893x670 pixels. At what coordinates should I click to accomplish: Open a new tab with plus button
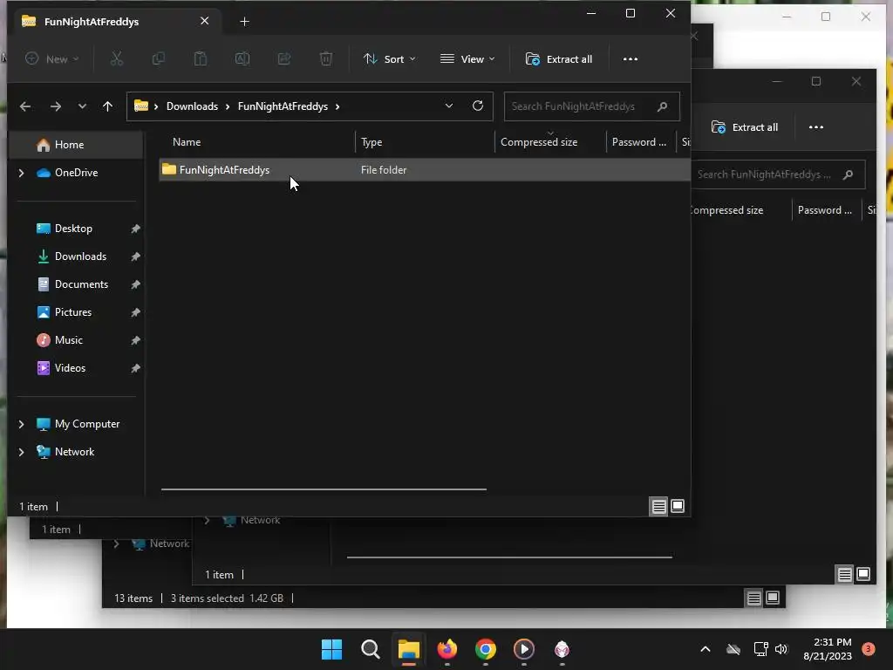click(244, 22)
